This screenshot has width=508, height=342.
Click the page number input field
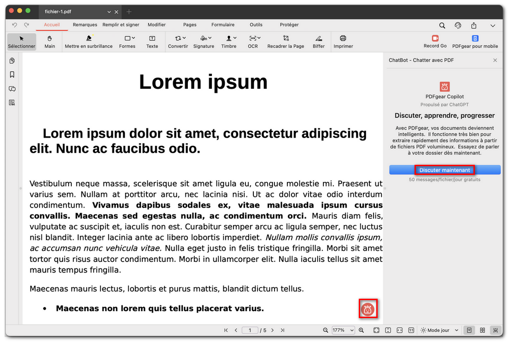[x=250, y=330]
